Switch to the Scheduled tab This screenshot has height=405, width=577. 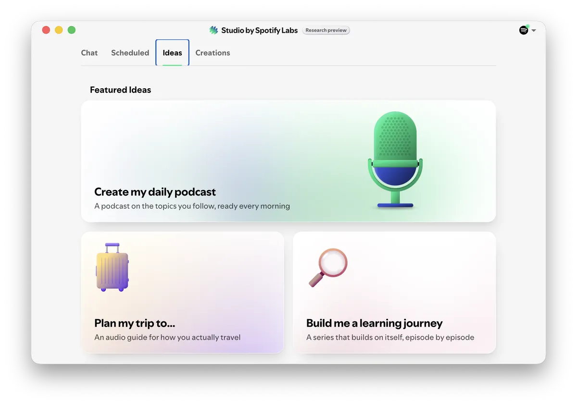click(130, 53)
